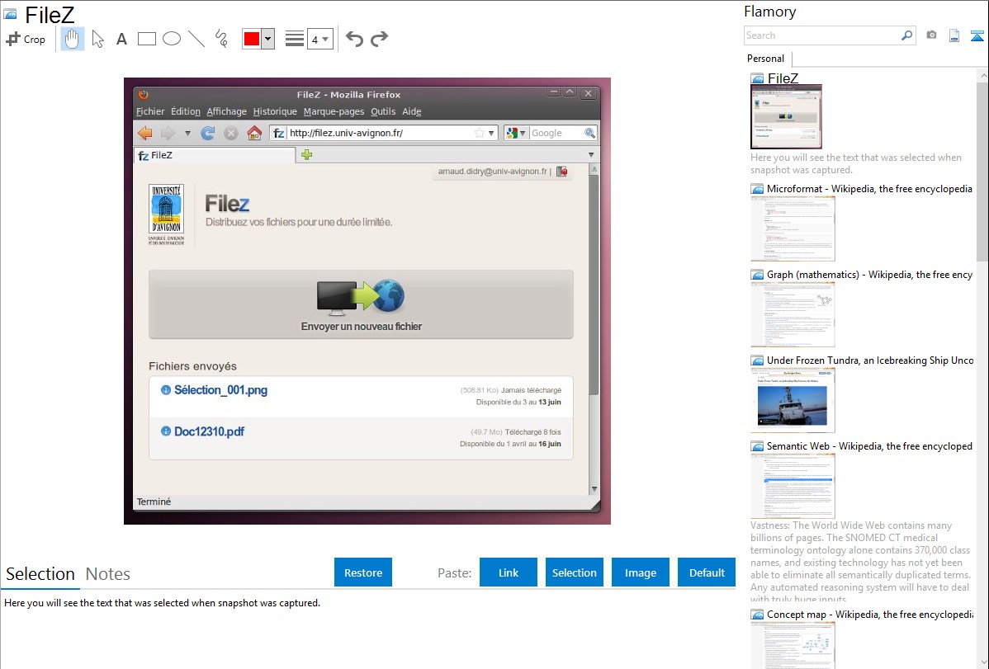Pick the straight line tool
Image resolution: width=989 pixels, height=669 pixels.
(196, 39)
